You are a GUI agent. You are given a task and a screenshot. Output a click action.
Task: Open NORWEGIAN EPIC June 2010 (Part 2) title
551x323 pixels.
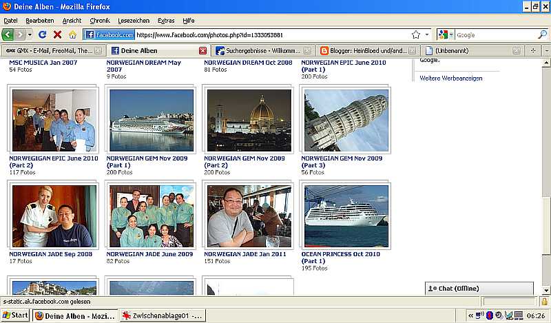[54, 162]
